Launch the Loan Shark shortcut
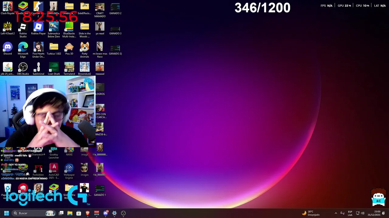Viewport: 389px width, 218px height. tap(54, 69)
